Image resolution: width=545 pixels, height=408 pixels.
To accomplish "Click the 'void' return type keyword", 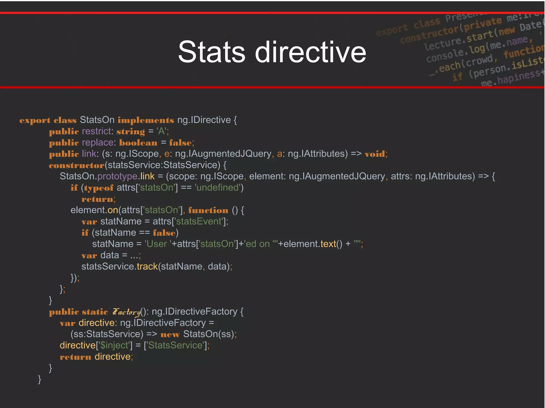I will (x=375, y=154).
